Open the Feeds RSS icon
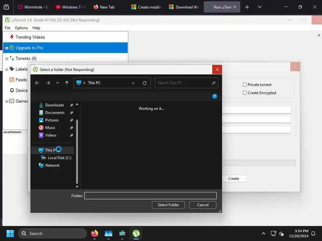 tap(12, 80)
